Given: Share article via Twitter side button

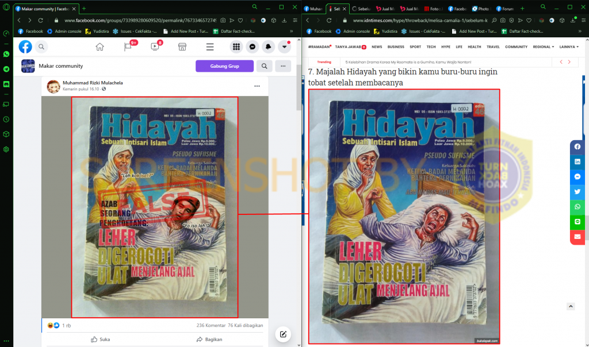Looking at the screenshot, I should [x=577, y=192].
